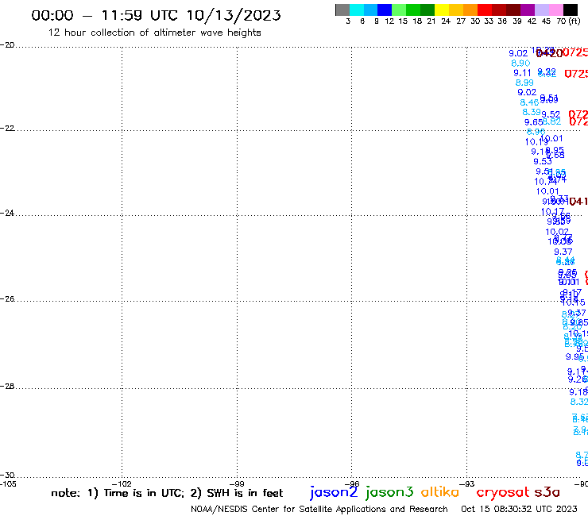Click the '-96' longitude axis label

coord(352,483)
